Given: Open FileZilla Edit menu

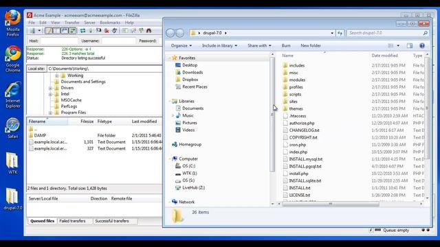Looking at the screenshot, I should (43, 23).
